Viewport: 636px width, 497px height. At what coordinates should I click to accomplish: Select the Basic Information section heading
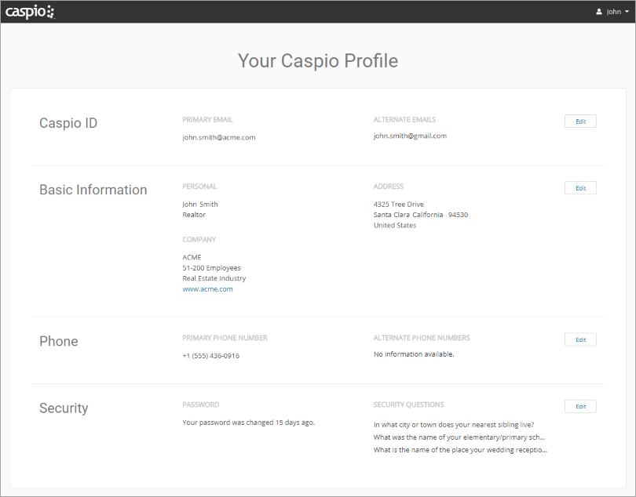coord(93,190)
